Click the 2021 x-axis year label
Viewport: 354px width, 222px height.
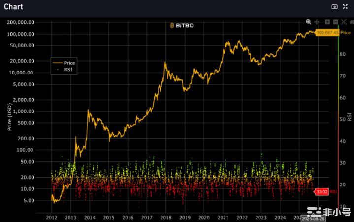pos(223,217)
